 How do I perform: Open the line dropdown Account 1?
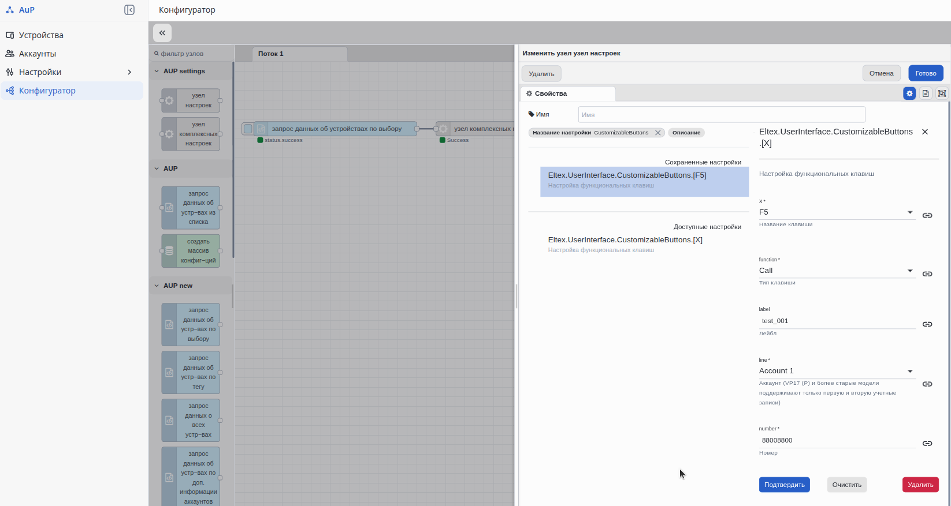point(837,371)
